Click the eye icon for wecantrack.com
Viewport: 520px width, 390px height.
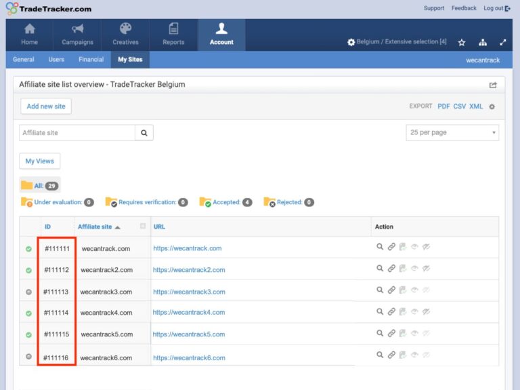pyautogui.click(x=414, y=246)
